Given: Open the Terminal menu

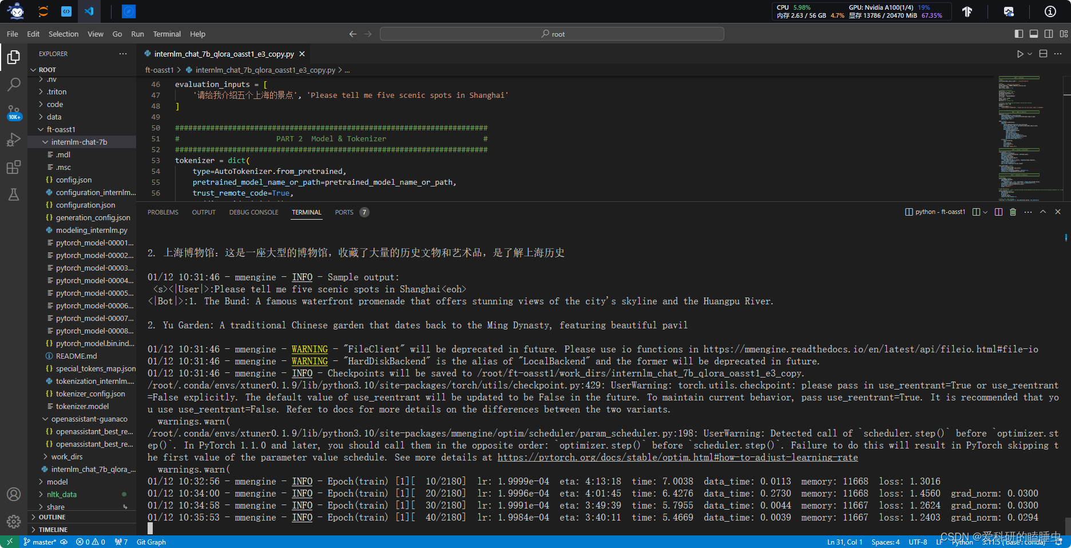Looking at the screenshot, I should point(166,34).
